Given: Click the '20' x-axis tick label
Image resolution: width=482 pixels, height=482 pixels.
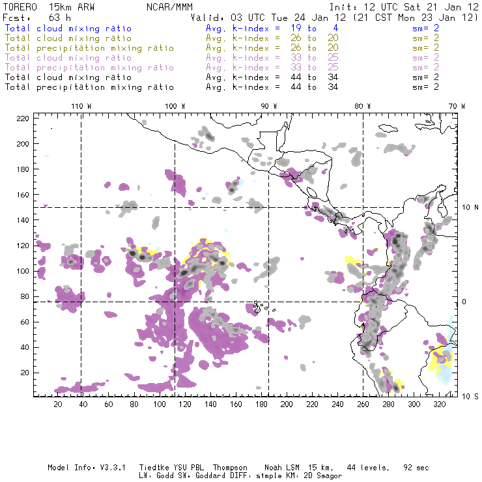Looking at the screenshot, I should (58, 404).
